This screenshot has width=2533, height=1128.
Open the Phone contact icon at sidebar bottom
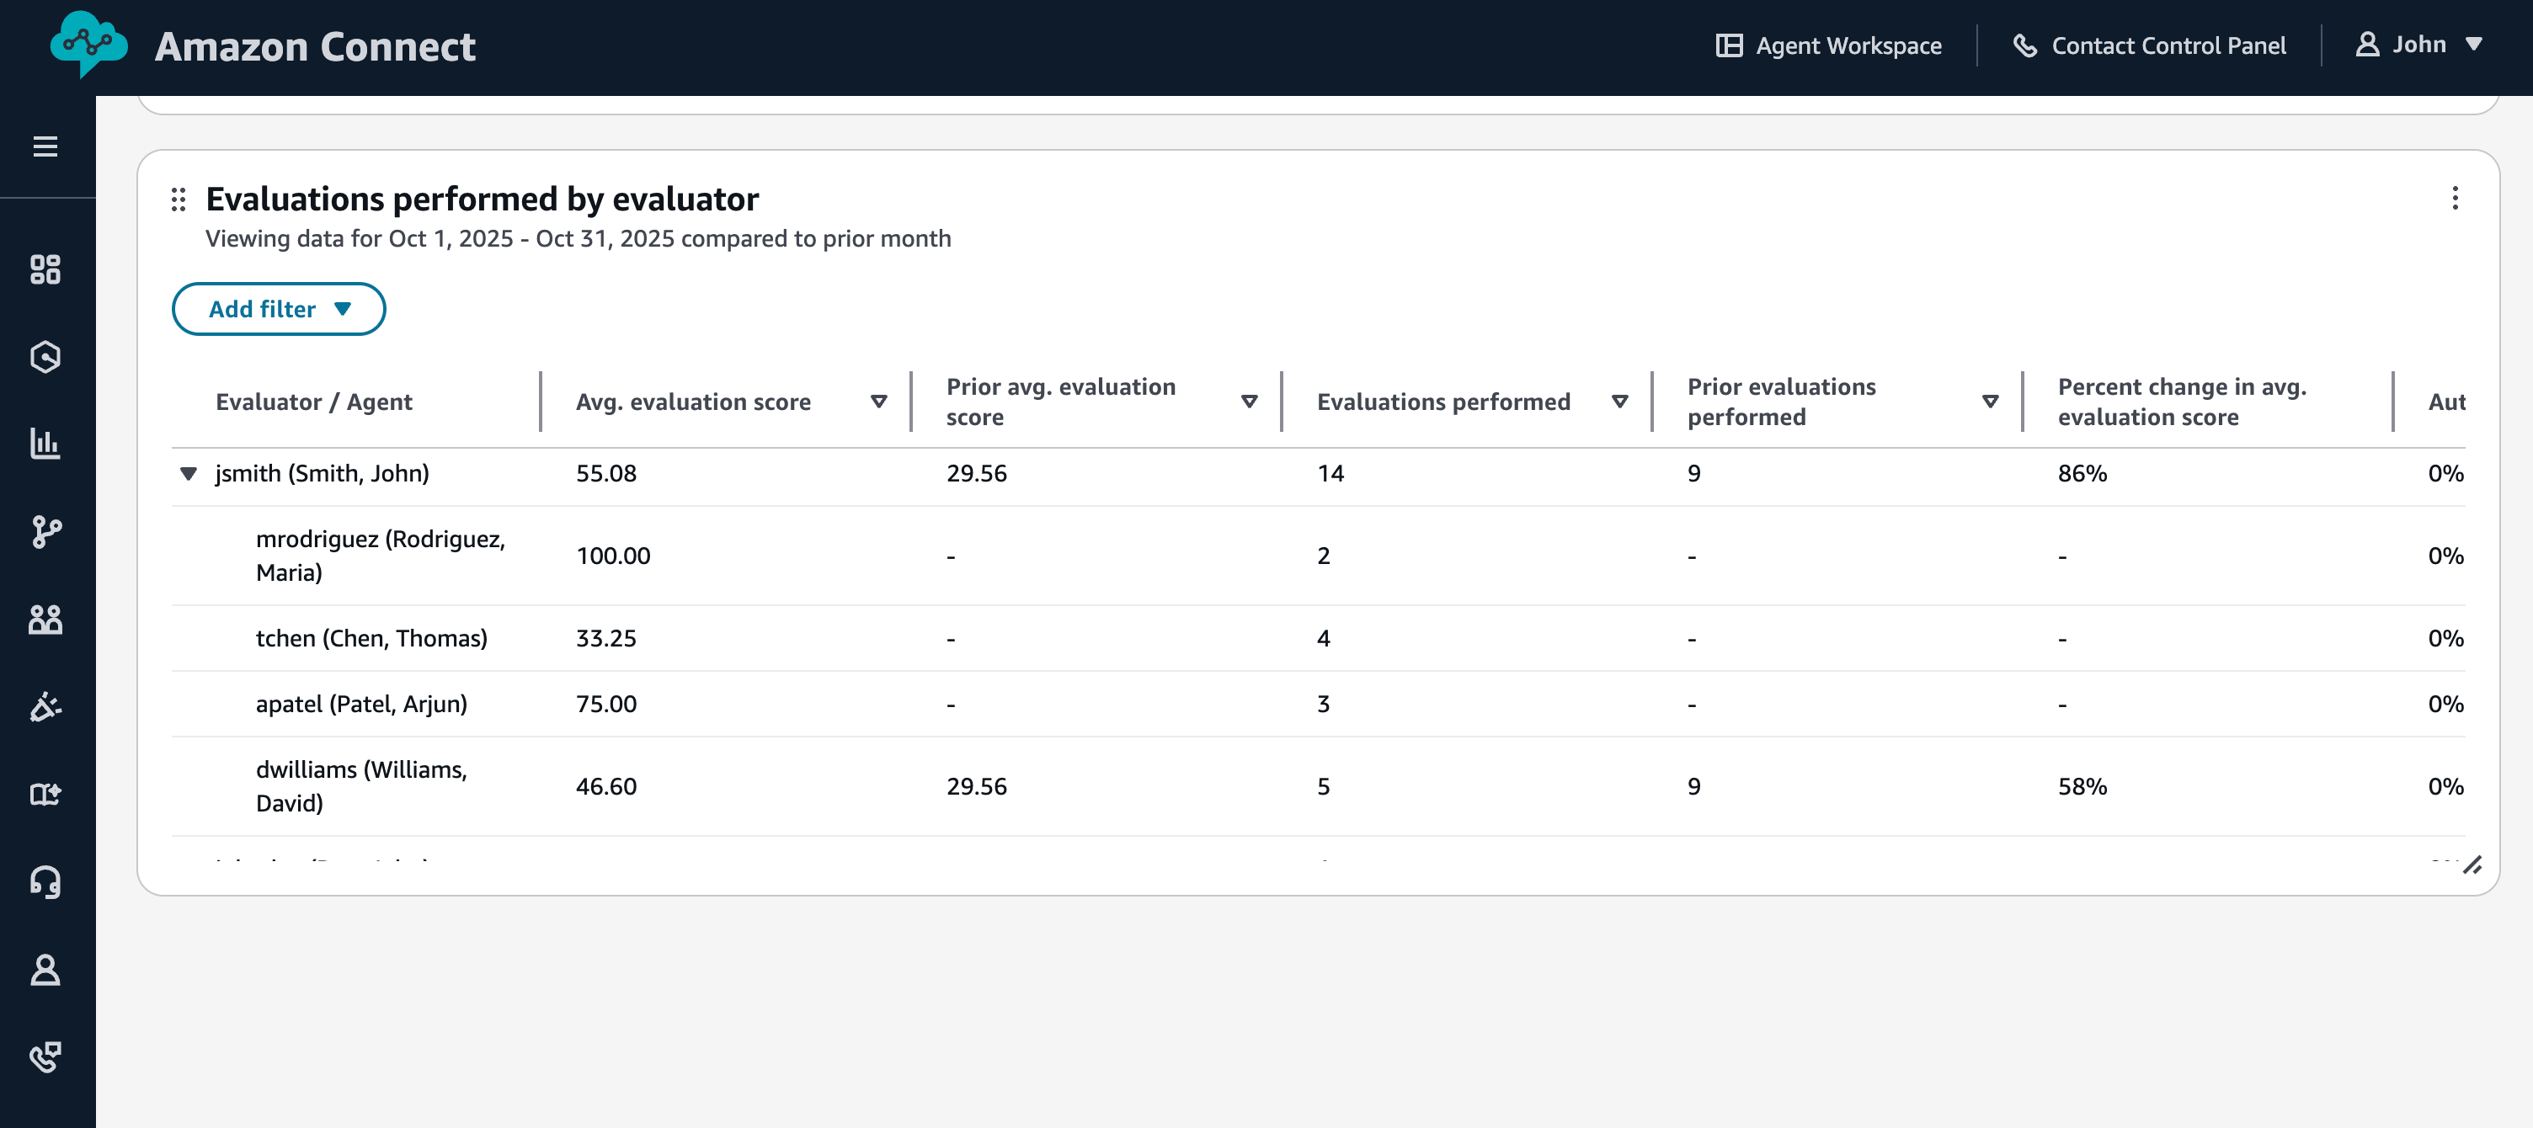[x=43, y=1057]
